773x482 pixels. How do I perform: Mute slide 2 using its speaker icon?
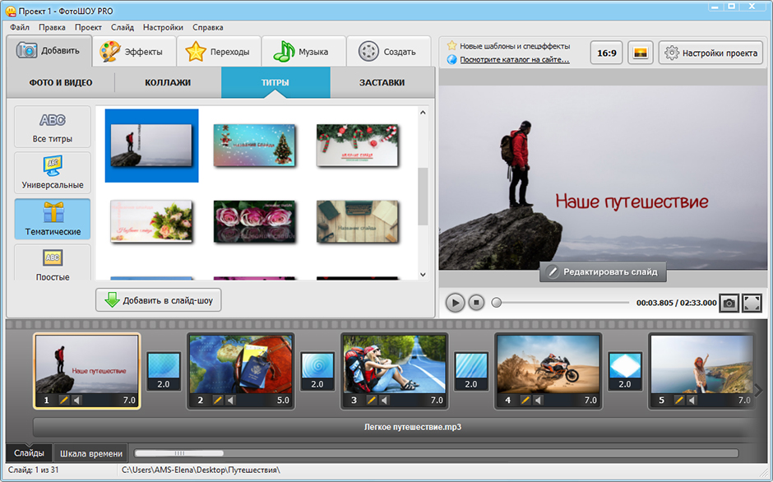tap(231, 401)
